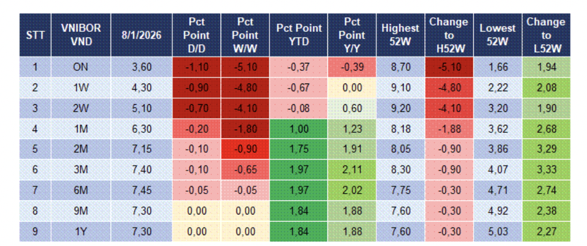
Task: Click the 6M tenor cell
Action: pyautogui.click(x=80, y=190)
